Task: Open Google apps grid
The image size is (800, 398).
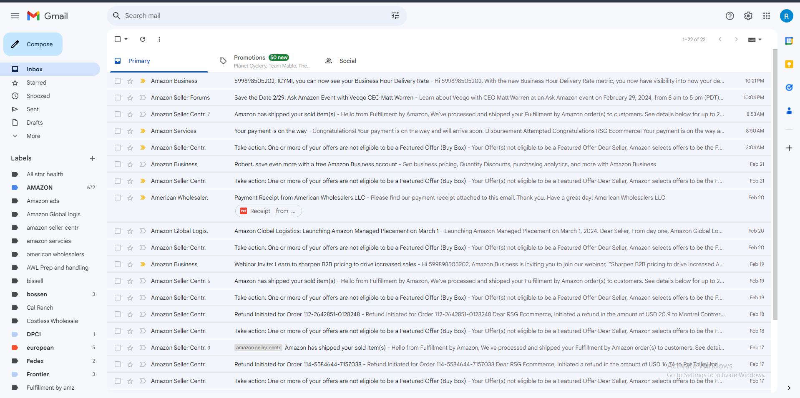Action: coord(767,16)
